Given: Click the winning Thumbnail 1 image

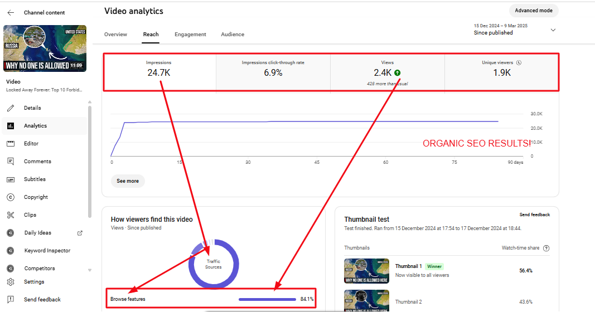Looking at the screenshot, I should coord(366,271).
